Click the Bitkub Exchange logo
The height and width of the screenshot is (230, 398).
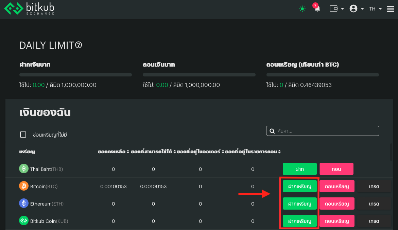29,8
